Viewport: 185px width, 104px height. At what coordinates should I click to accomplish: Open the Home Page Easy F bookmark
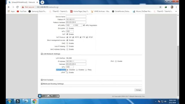pyautogui.click(x=79, y=11)
